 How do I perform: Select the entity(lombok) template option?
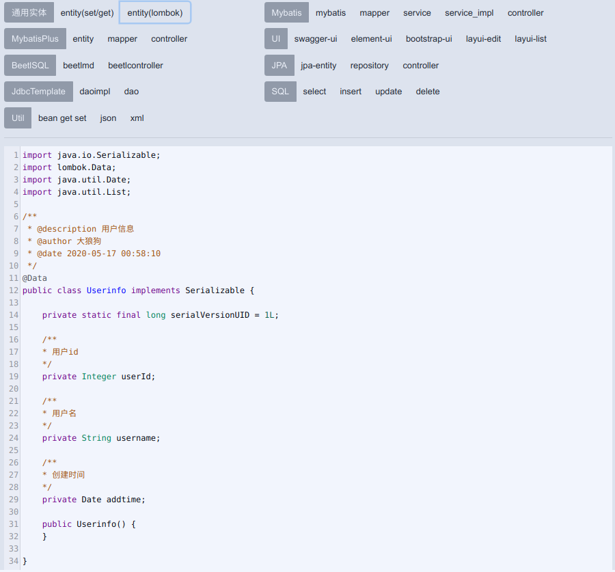(x=155, y=12)
